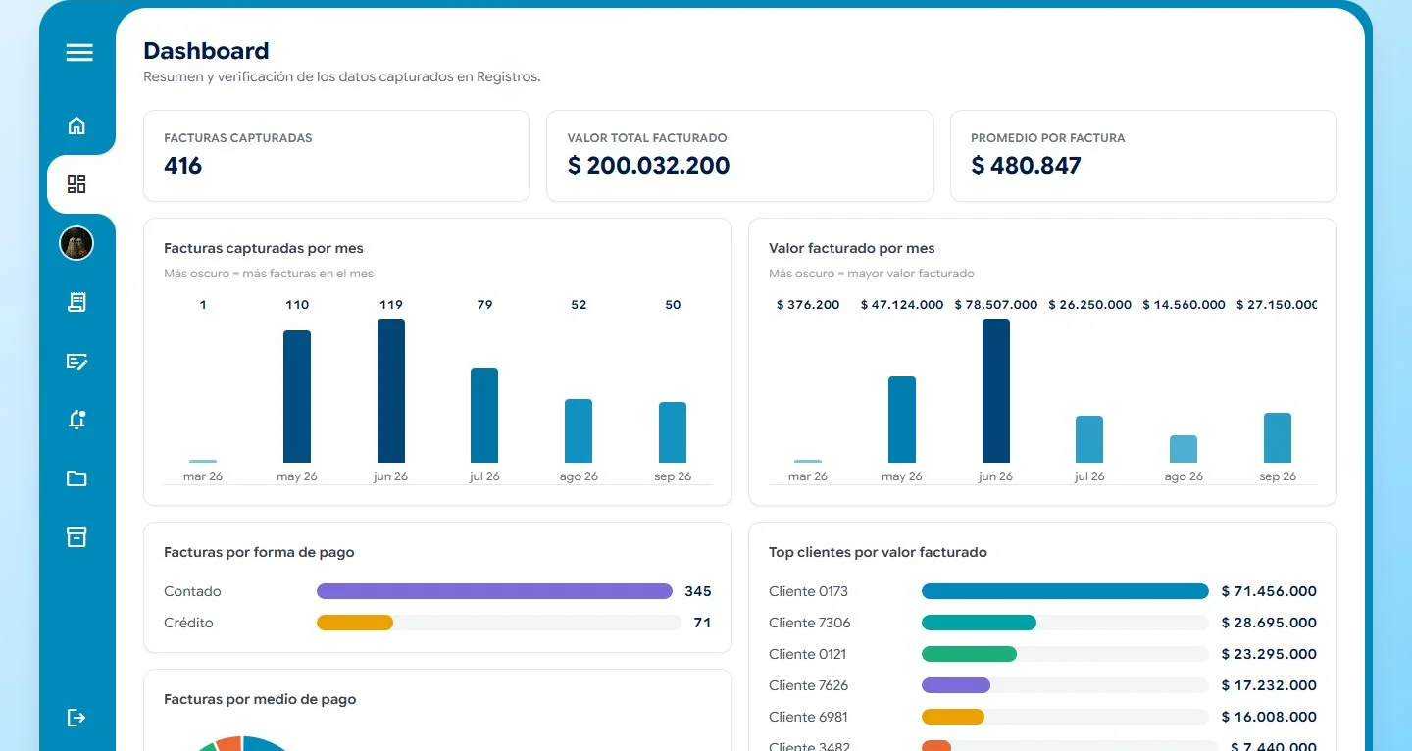Click the 'Facturas por forma de pago' title
The width and height of the screenshot is (1412, 751).
tap(259, 552)
